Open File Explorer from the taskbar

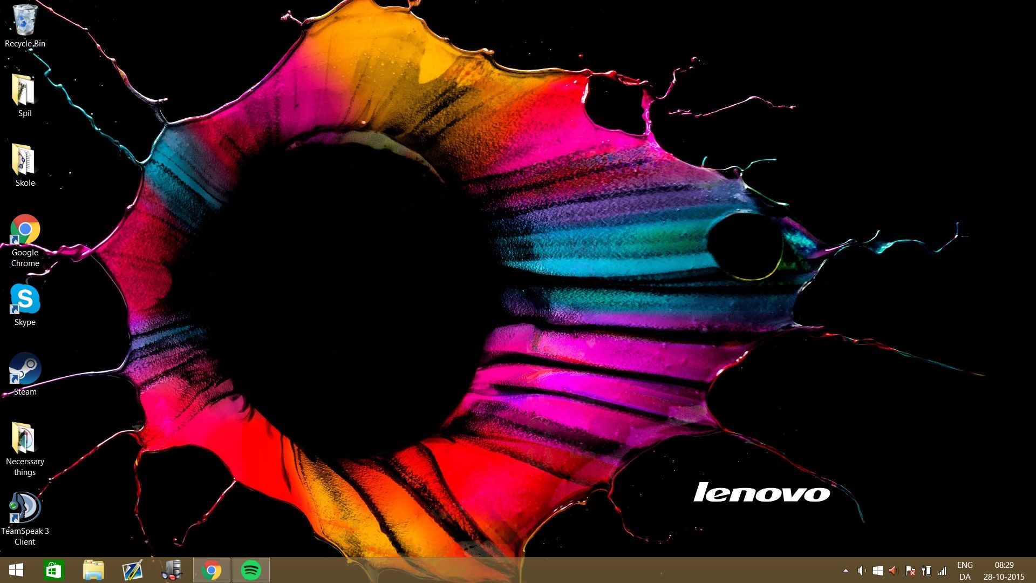93,570
